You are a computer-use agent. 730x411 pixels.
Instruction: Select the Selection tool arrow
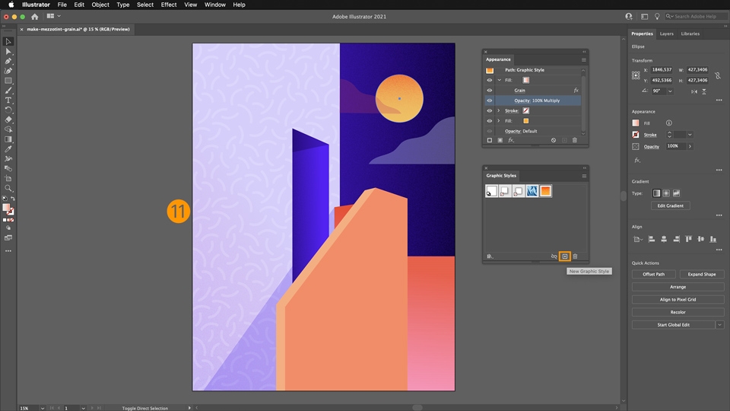point(8,41)
